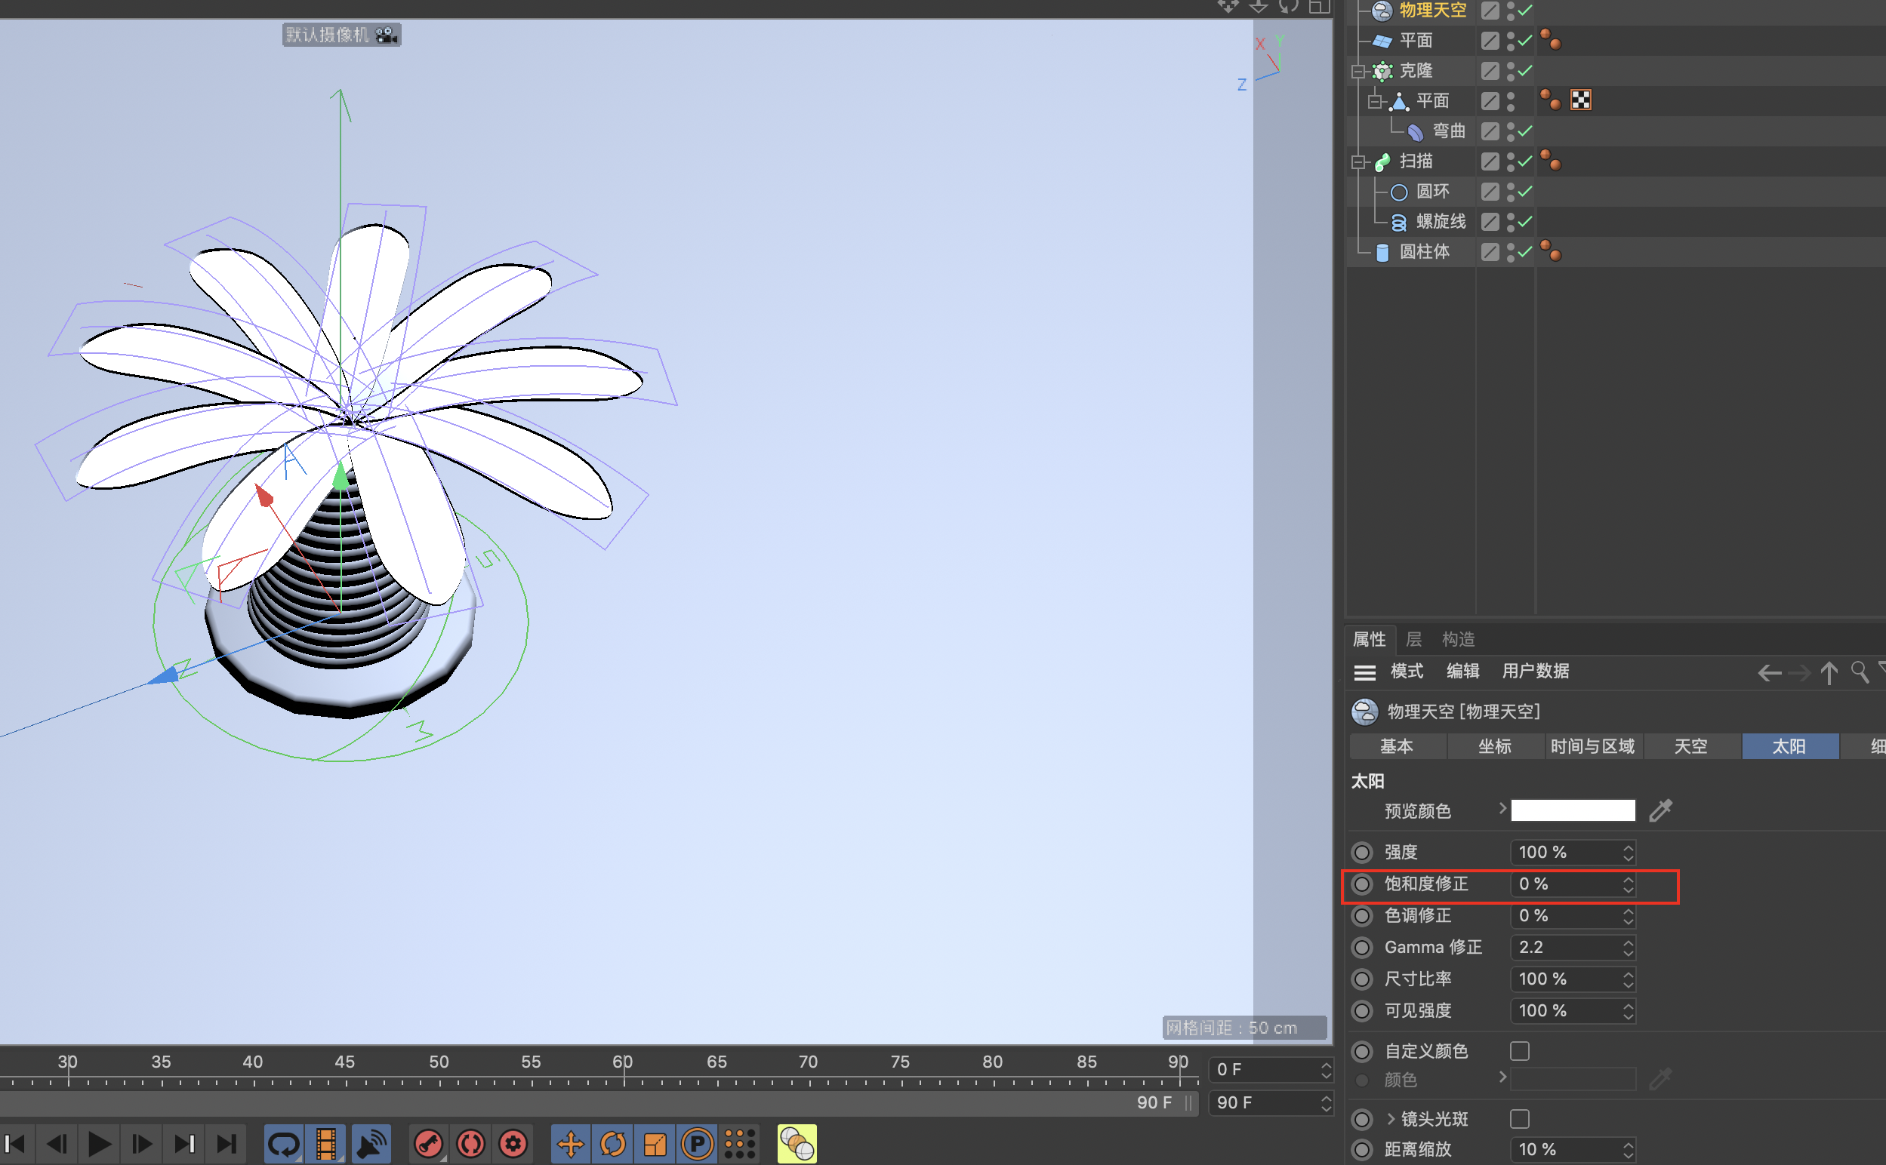1886x1165 pixels.
Task: Enable the 自定义颜色 checkbox
Action: (x=1519, y=1051)
